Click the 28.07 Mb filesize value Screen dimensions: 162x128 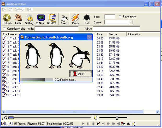tap(114, 87)
